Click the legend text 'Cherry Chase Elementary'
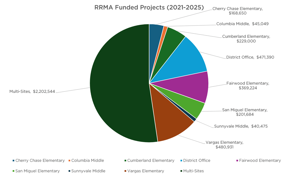 40,161
